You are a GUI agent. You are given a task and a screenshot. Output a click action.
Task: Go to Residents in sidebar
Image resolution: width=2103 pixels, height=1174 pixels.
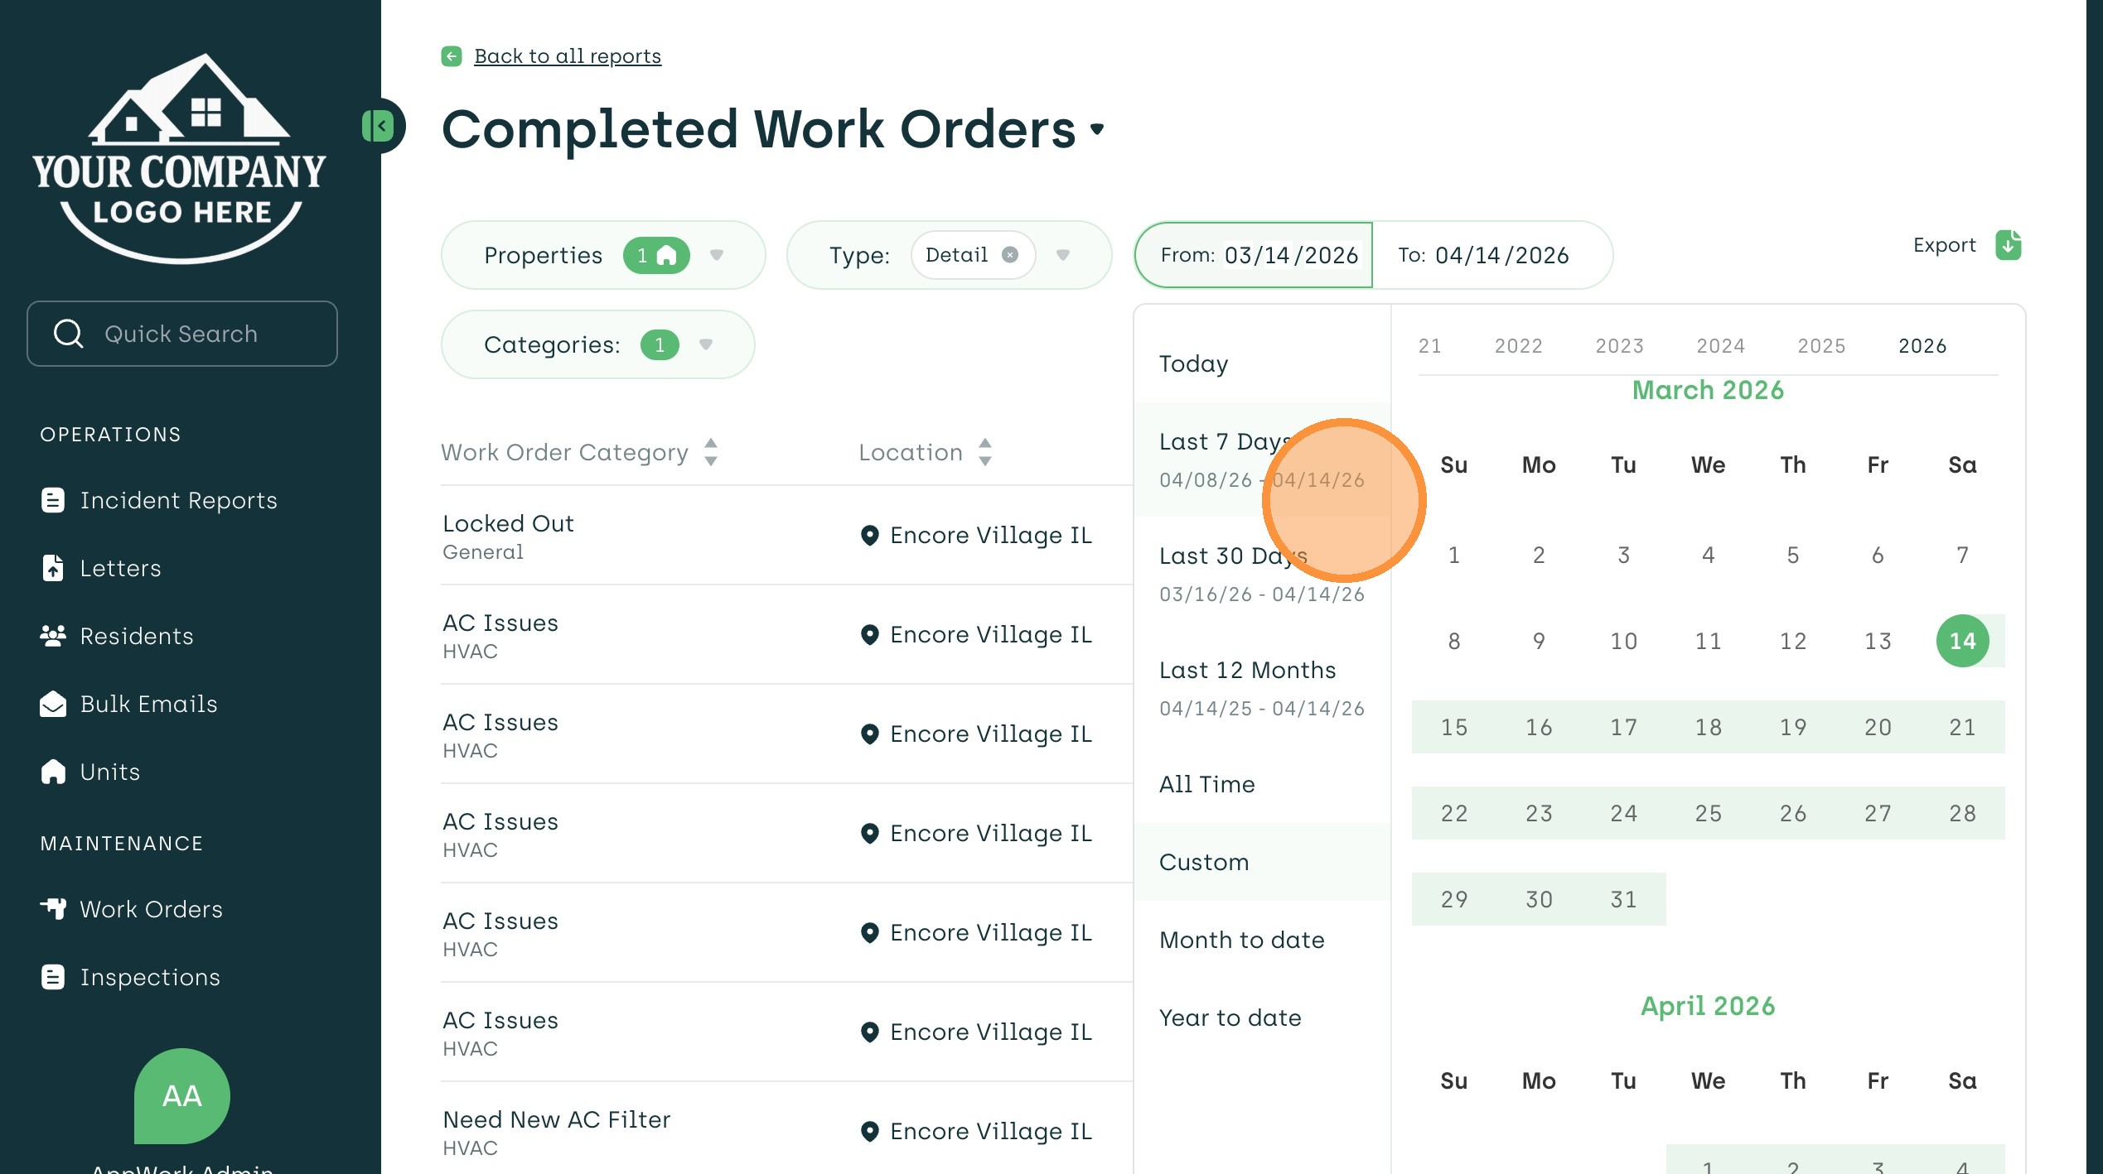click(136, 636)
